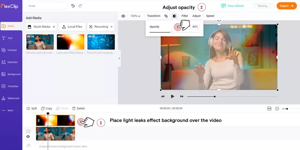The width and height of the screenshot is (300, 150).
Task: Open the 100% volume dropdown
Action: click(x=135, y=16)
